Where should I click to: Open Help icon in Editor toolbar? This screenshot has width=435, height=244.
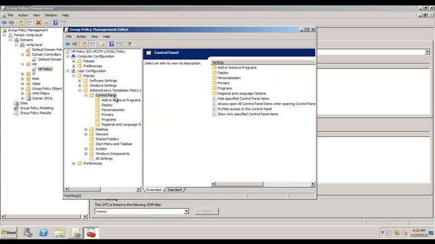[111, 44]
